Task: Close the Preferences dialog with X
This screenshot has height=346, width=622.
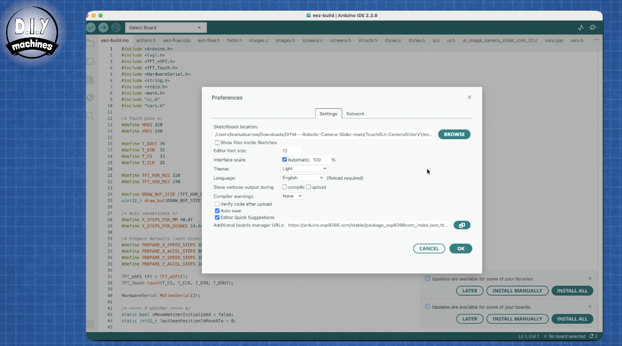Action: [469, 98]
